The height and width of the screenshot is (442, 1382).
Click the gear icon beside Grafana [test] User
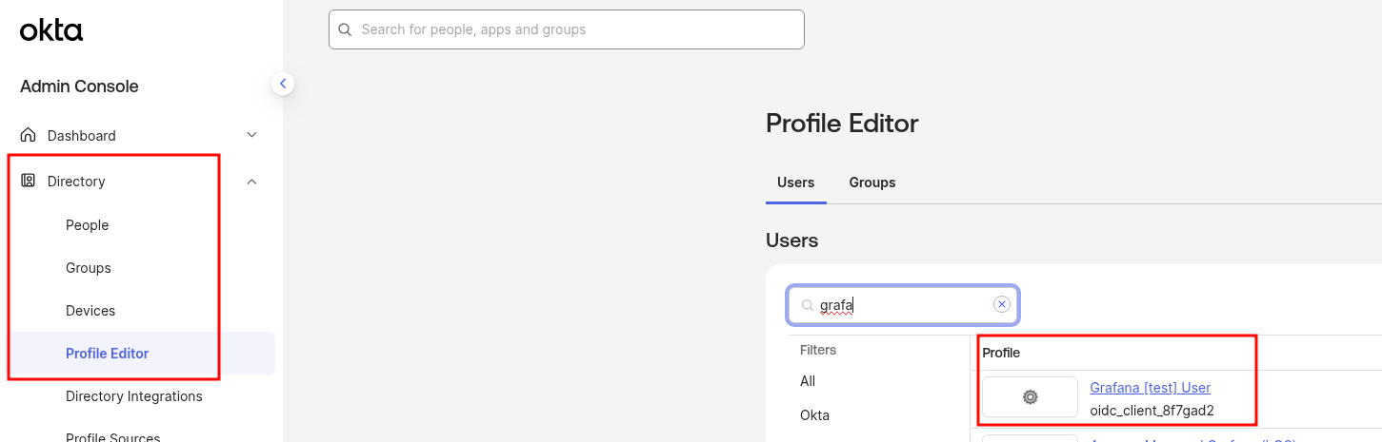tap(1030, 397)
